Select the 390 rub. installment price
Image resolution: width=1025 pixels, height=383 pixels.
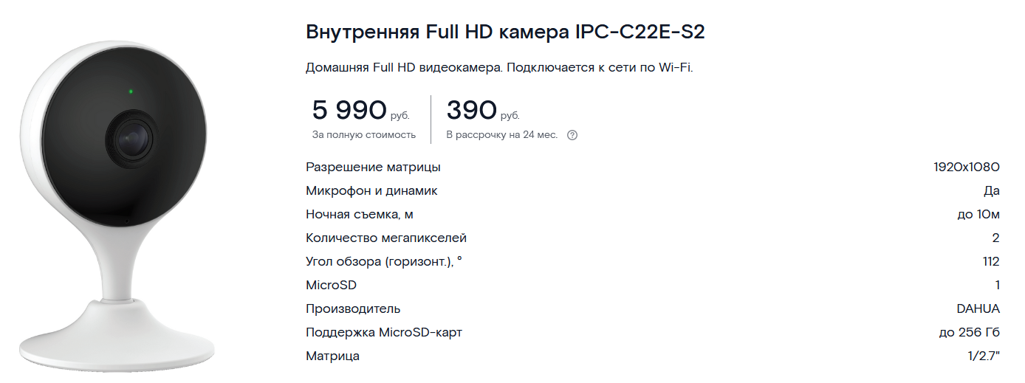coord(483,111)
